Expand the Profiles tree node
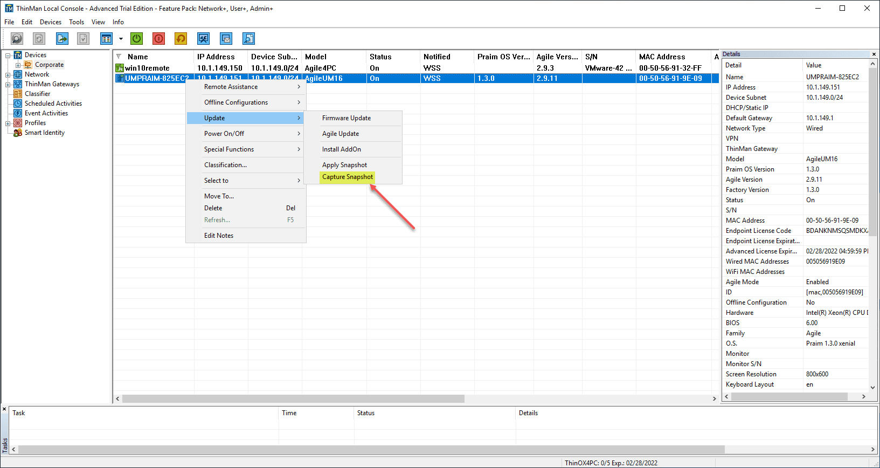 click(x=8, y=123)
